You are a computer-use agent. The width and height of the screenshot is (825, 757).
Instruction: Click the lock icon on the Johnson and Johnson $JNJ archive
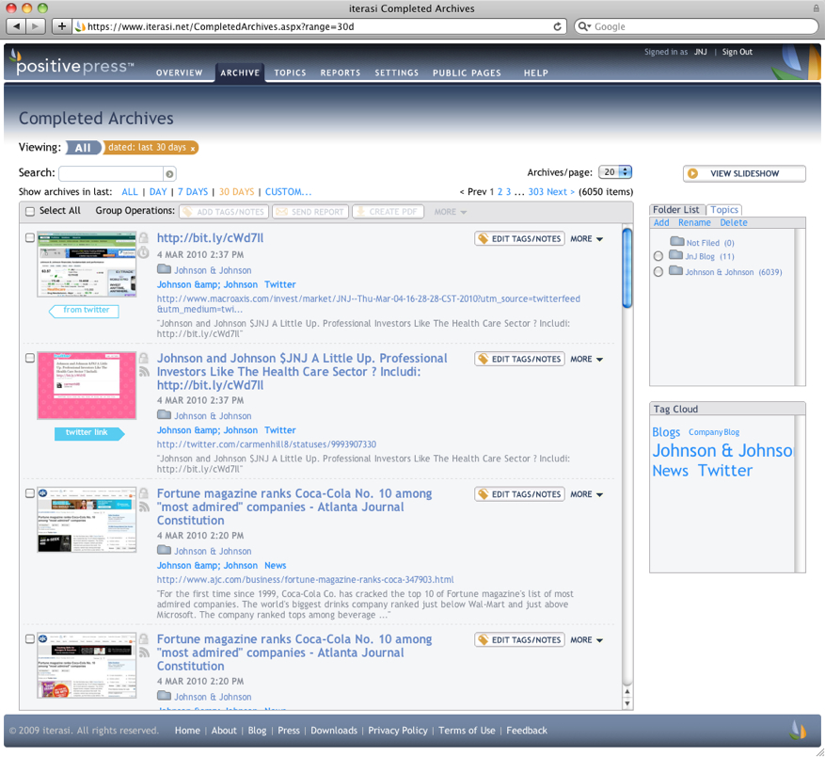[143, 358]
